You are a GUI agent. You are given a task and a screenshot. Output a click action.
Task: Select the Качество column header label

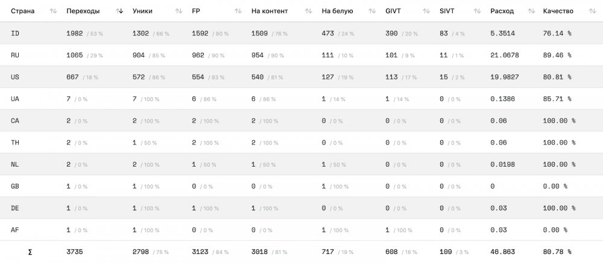point(558,11)
